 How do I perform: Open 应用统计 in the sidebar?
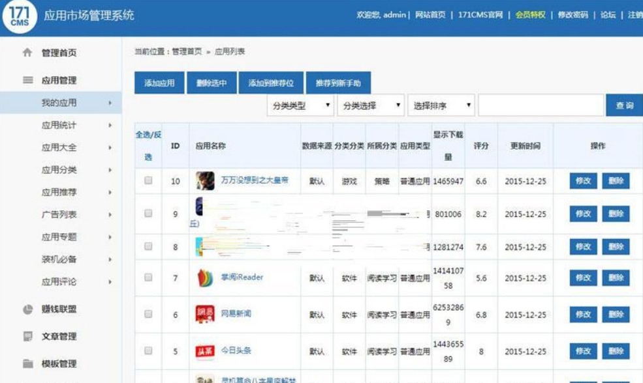pos(59,125)
